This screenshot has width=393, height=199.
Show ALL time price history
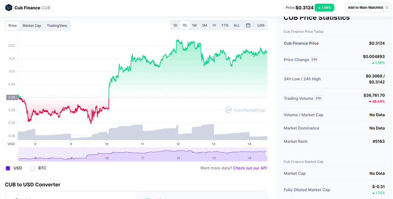click(236, 25)
